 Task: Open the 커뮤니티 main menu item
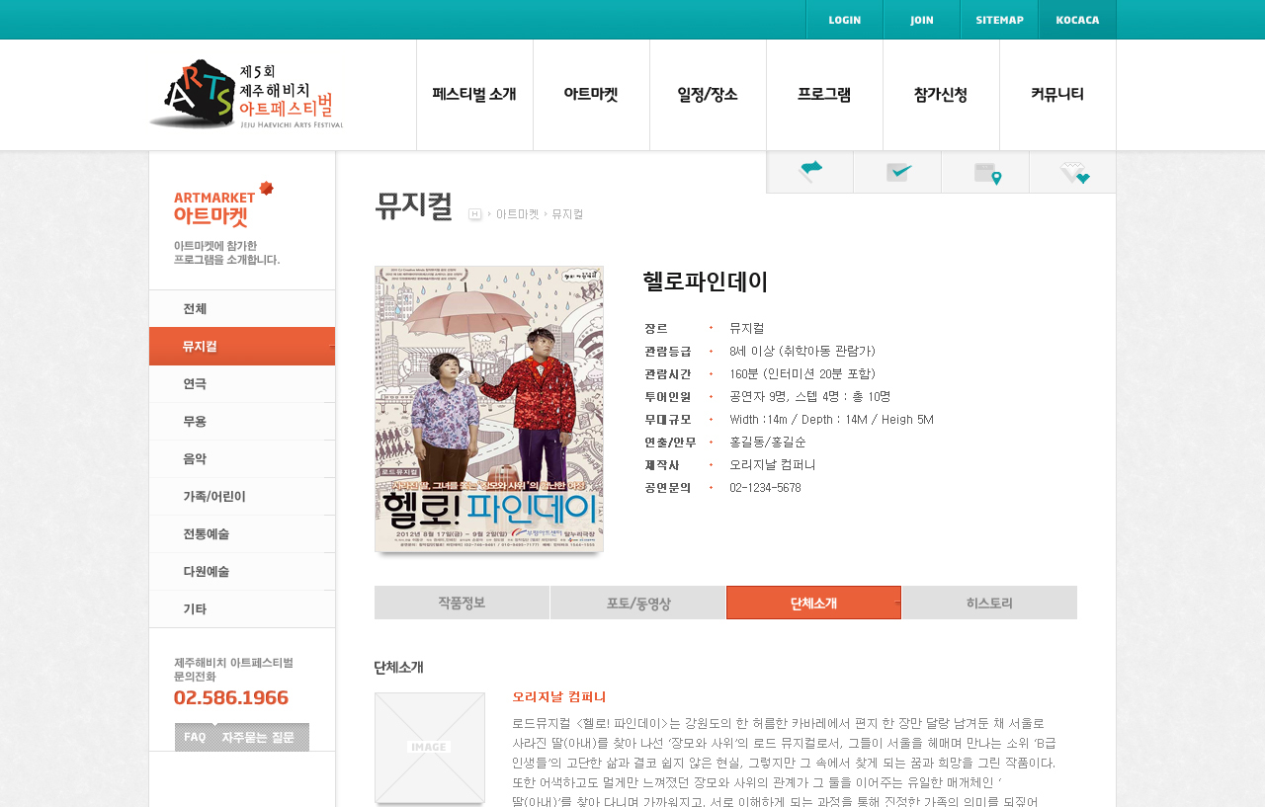click(1057, 95)
